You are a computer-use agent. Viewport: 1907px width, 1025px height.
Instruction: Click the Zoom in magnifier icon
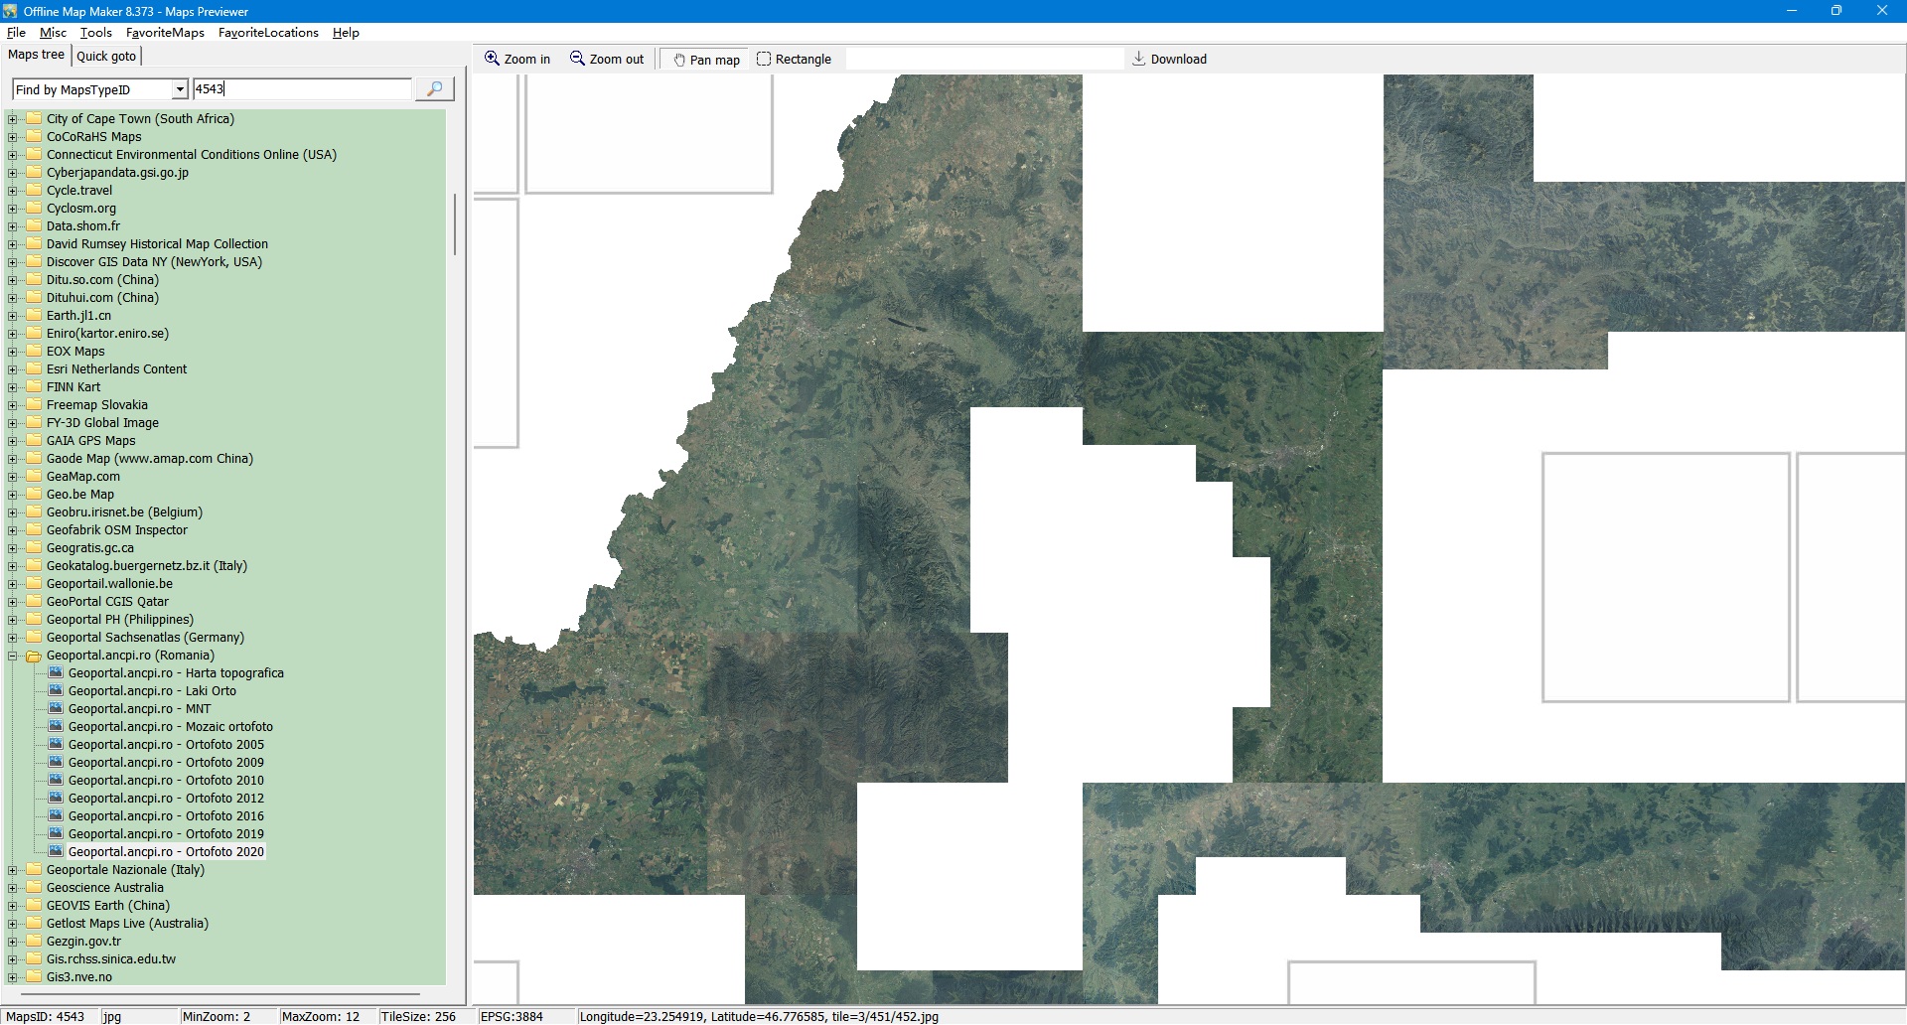(x=492, y=59)
